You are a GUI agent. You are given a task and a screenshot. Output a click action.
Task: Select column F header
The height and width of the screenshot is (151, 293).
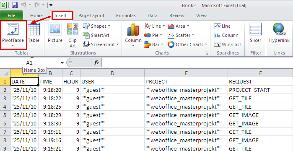click(260, 73)
